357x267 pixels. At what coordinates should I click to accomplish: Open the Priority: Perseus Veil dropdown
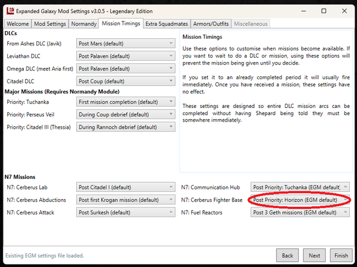click(x=126, y=114)
